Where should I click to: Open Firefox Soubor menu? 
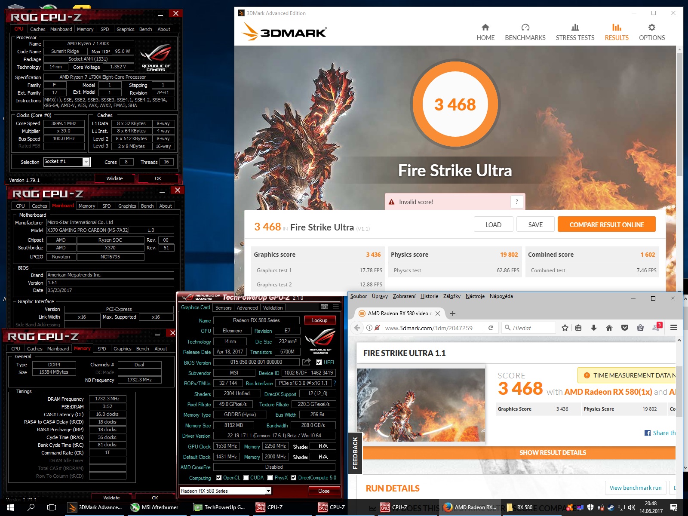[x=358, y=296]
